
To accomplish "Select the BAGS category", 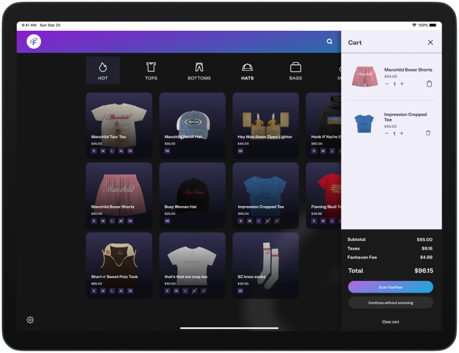I will point(296,70).
